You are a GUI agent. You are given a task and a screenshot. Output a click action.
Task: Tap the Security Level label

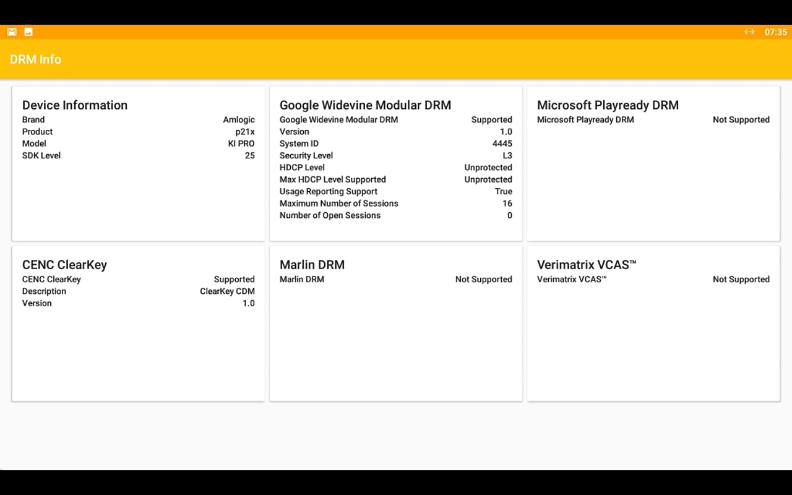point(306,155)
